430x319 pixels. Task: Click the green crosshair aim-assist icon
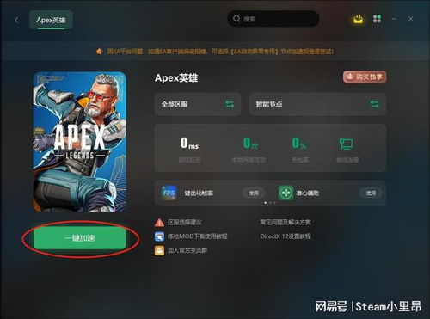pyautogui.click(x=286, y=193)
